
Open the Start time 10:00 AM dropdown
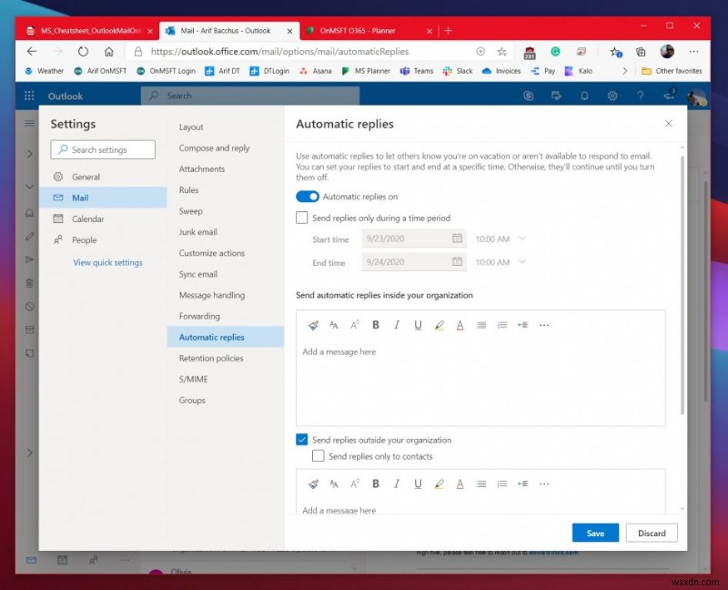(x=521, y=238)
